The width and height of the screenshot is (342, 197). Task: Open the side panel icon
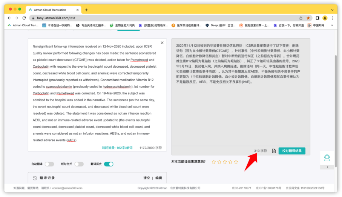point(317,18)
